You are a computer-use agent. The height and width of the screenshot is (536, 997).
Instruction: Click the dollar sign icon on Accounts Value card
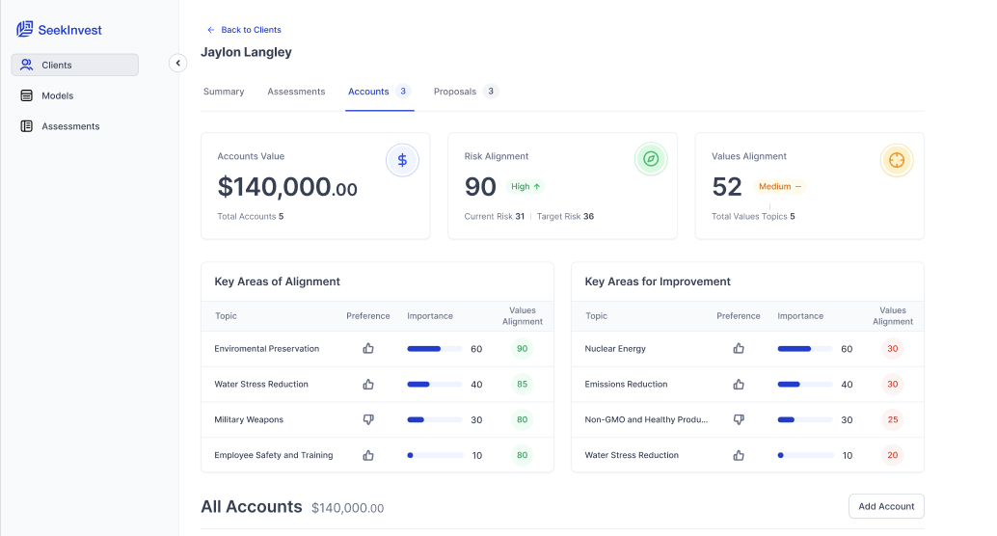pyautogui.click(x=402, y=160)
